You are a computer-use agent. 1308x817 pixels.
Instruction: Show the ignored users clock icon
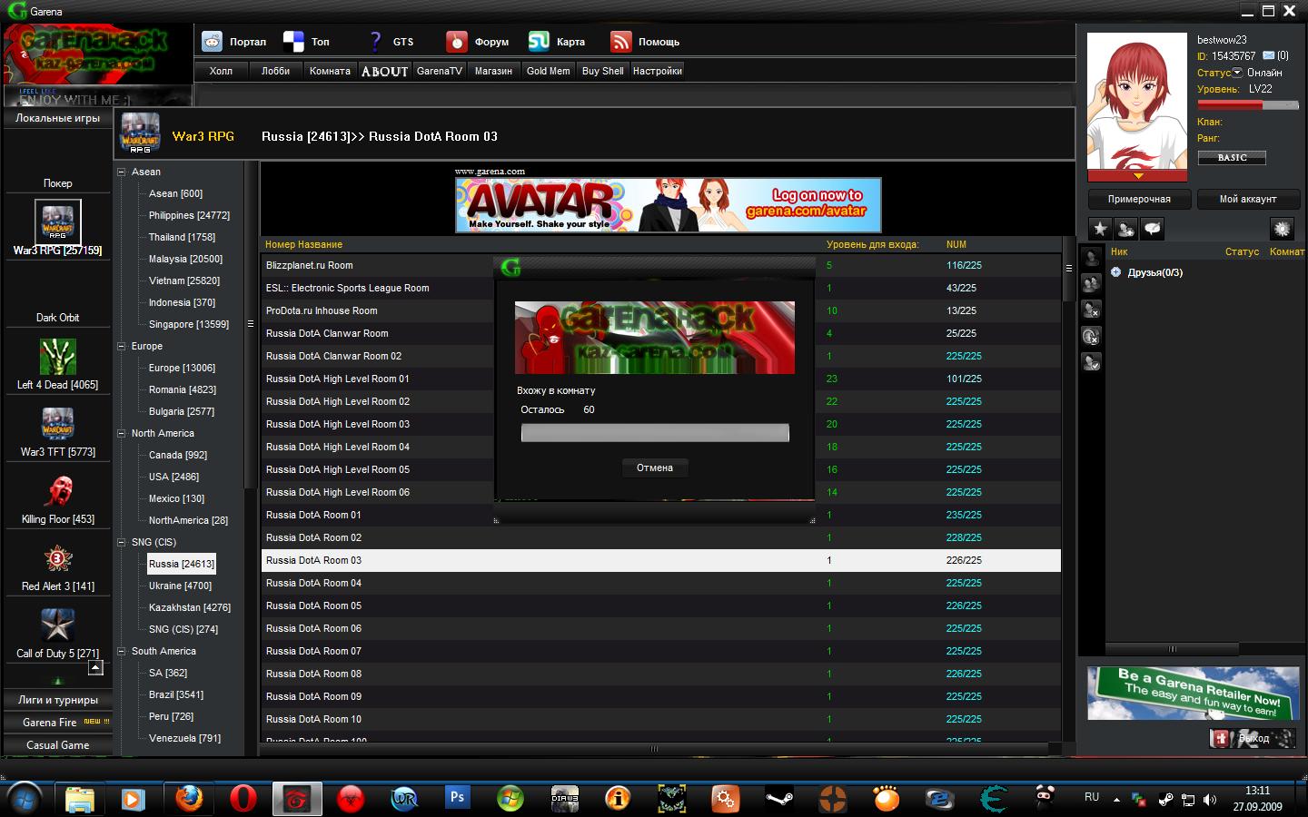tap(1092, 337)
